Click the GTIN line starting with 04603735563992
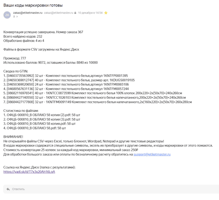This screenshot has height=200, width=219. click(x=66, y=75)
